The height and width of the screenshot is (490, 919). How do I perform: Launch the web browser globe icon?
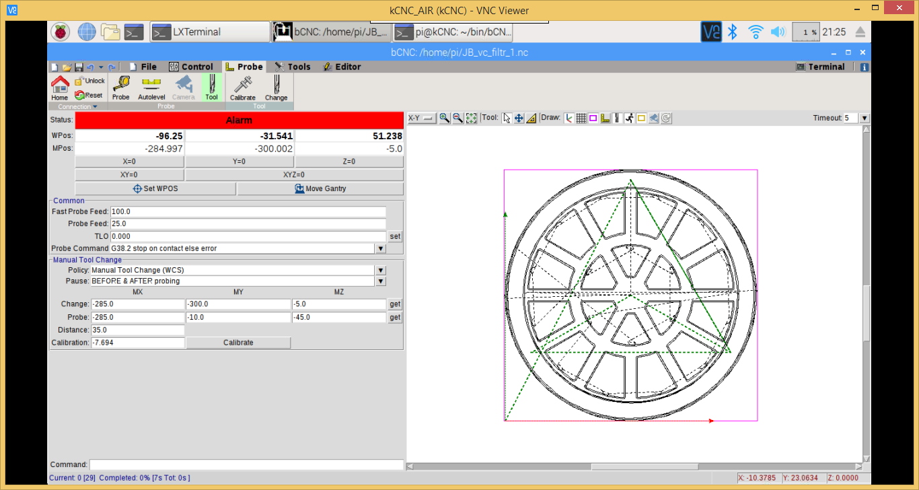[x=87, y=32]
